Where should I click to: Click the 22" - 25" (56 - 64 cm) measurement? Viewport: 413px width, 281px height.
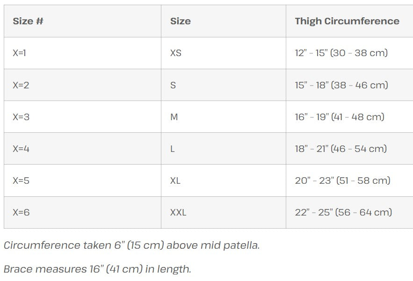click(x=343, y=212)
